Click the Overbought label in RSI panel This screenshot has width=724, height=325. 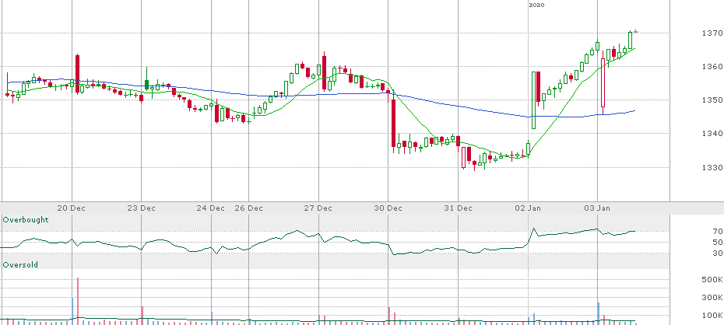click(26, 220)
